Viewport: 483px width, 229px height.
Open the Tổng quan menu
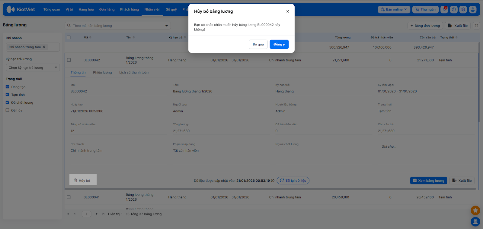point(52,9)
